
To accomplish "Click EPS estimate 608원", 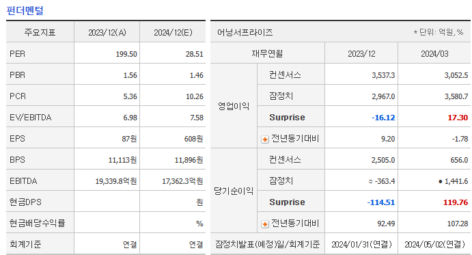I will (194, 139).
